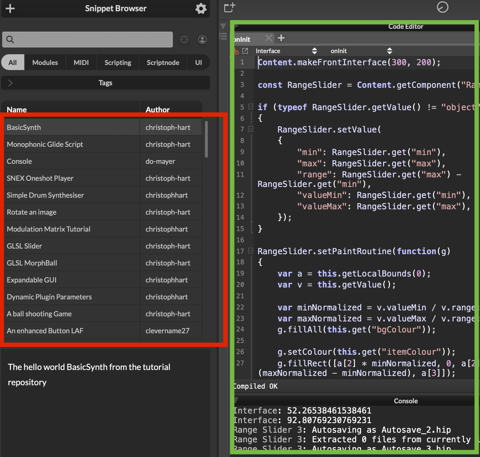Select the GLSL MorphBall snippet
Viewport: 480px width, 457px height.
click(103, 263)
